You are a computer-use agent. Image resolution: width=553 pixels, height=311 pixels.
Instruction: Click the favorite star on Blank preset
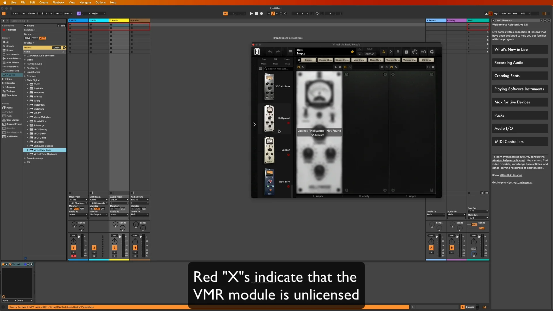pos(352,52)
